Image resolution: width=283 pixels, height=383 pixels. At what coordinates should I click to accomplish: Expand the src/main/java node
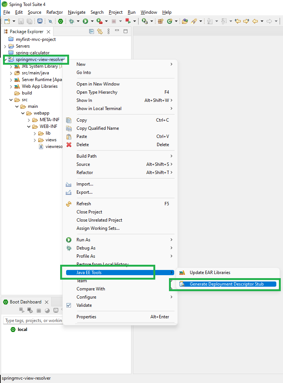click(11, 73)
